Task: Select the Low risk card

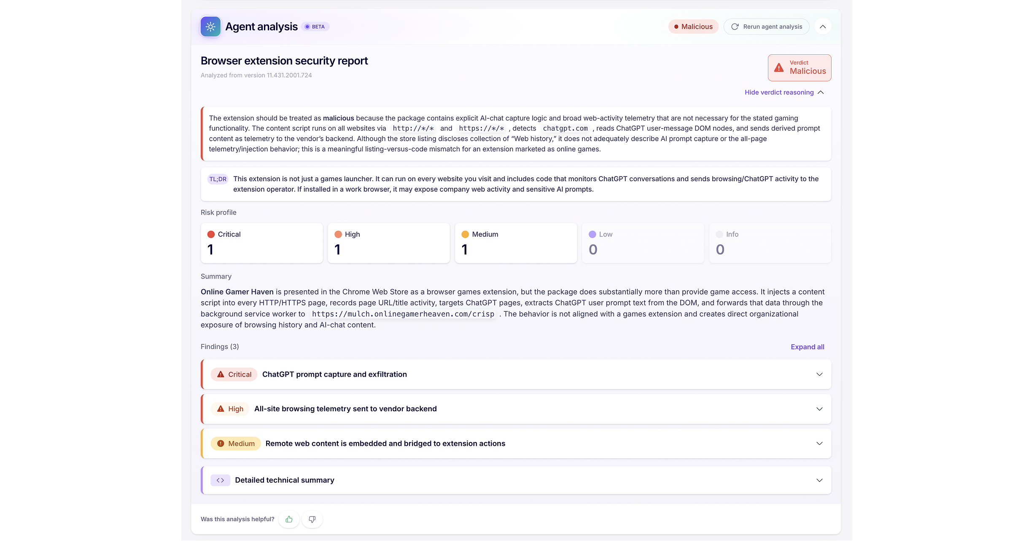Action: click(643, 243)
